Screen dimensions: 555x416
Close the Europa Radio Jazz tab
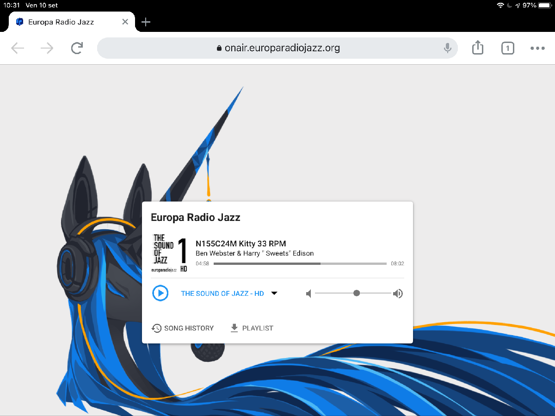pyautogui.click(x=125, y=22)
